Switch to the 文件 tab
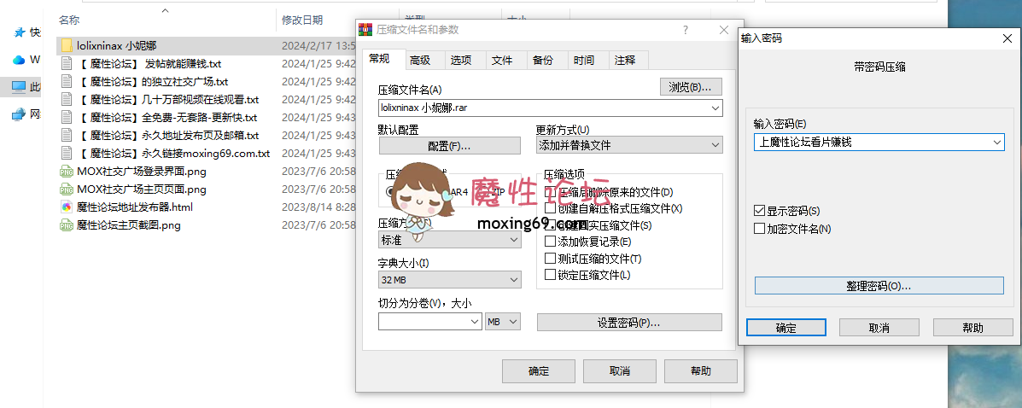 (502, 60)
